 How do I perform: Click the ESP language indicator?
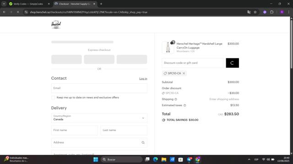(256, 159)
